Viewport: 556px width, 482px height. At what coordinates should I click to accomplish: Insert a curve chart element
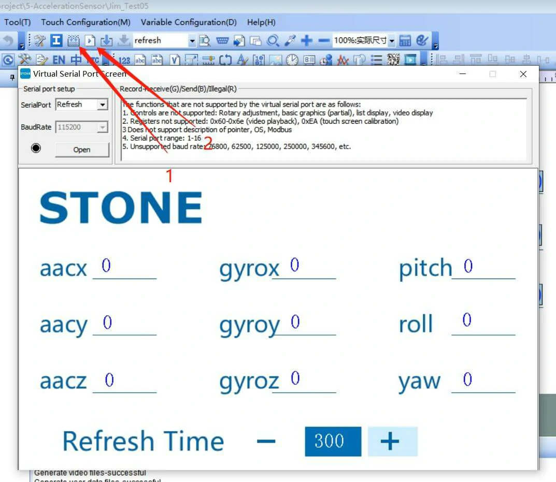tap(343, 60)
